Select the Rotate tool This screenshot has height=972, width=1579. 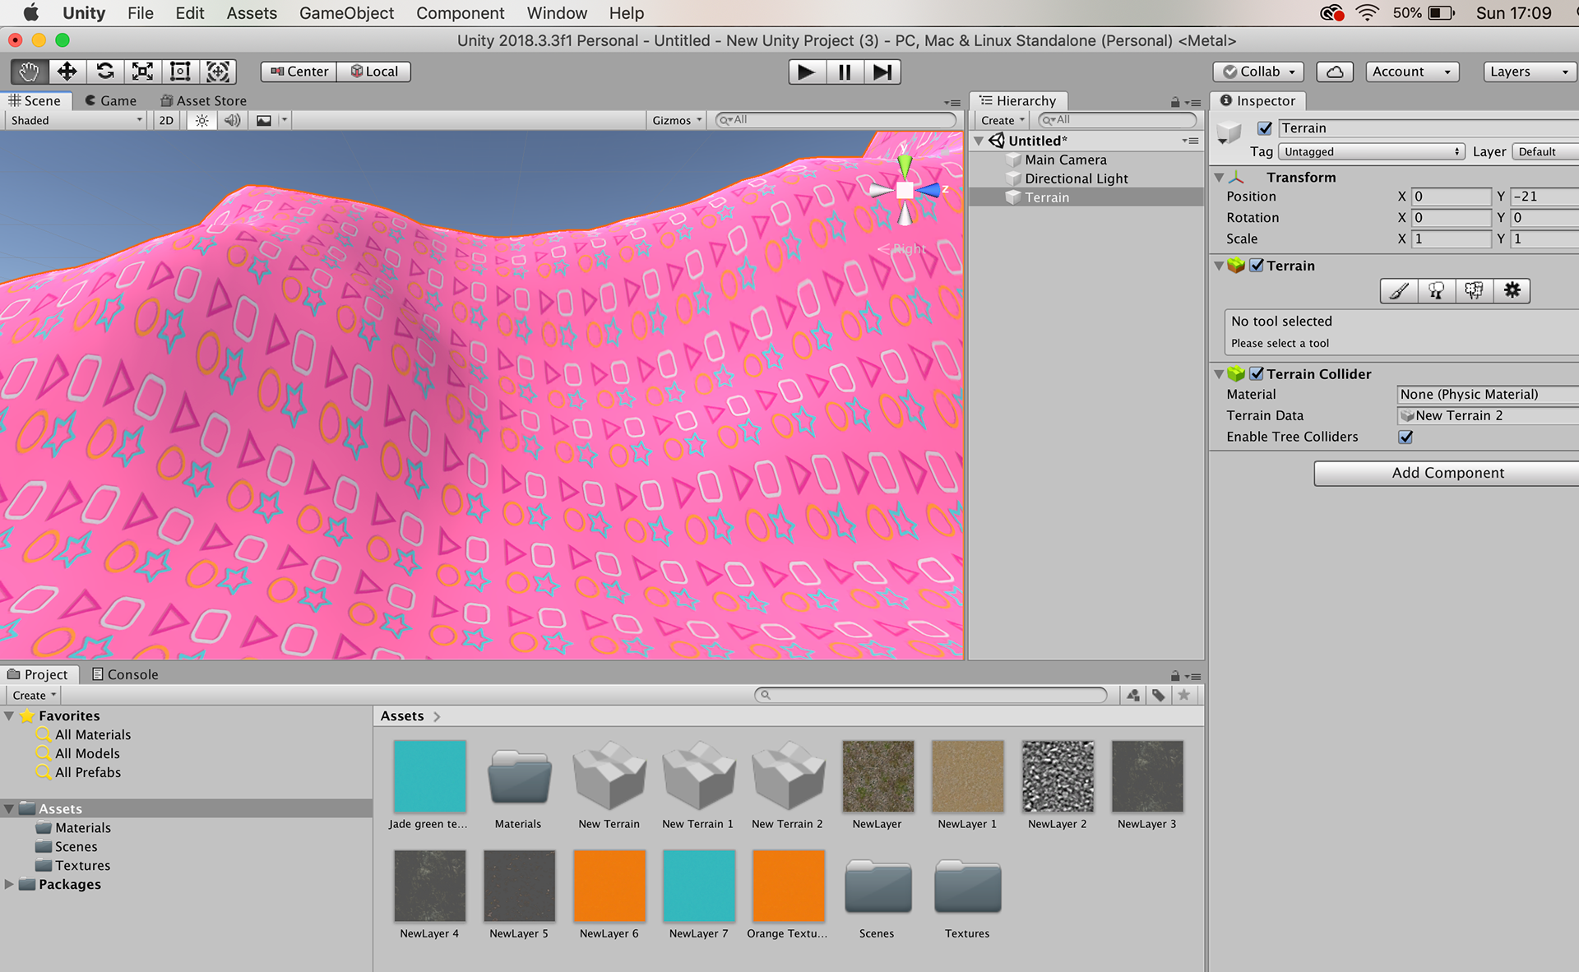click(104, 72)
